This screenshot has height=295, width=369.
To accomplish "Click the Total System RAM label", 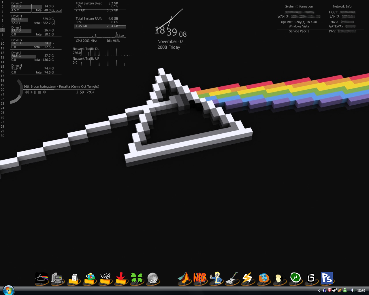I will (89, 18).
